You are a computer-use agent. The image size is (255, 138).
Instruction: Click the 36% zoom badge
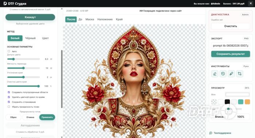pos(247,88)
